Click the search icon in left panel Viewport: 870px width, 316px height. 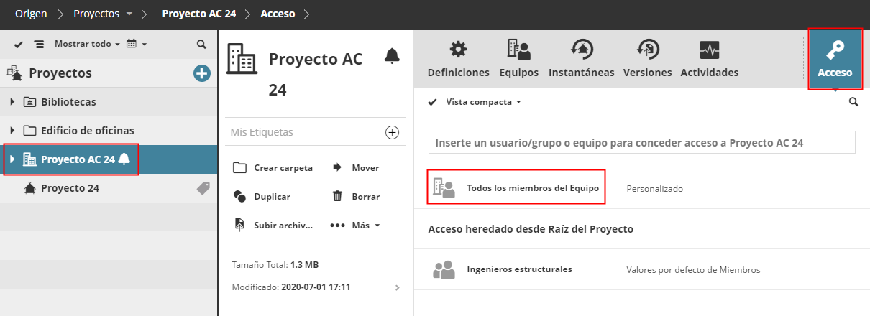click(201, 44)
